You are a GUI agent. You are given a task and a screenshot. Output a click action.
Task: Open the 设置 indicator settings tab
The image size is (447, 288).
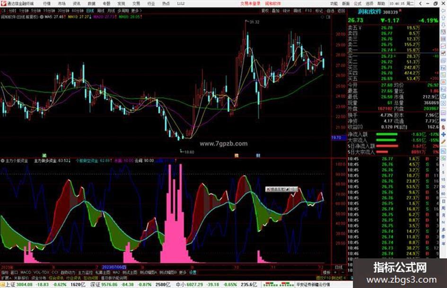click(x=193, y=272)
